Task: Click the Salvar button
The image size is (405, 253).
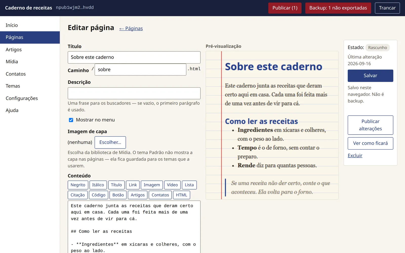Action: point(370,76)
